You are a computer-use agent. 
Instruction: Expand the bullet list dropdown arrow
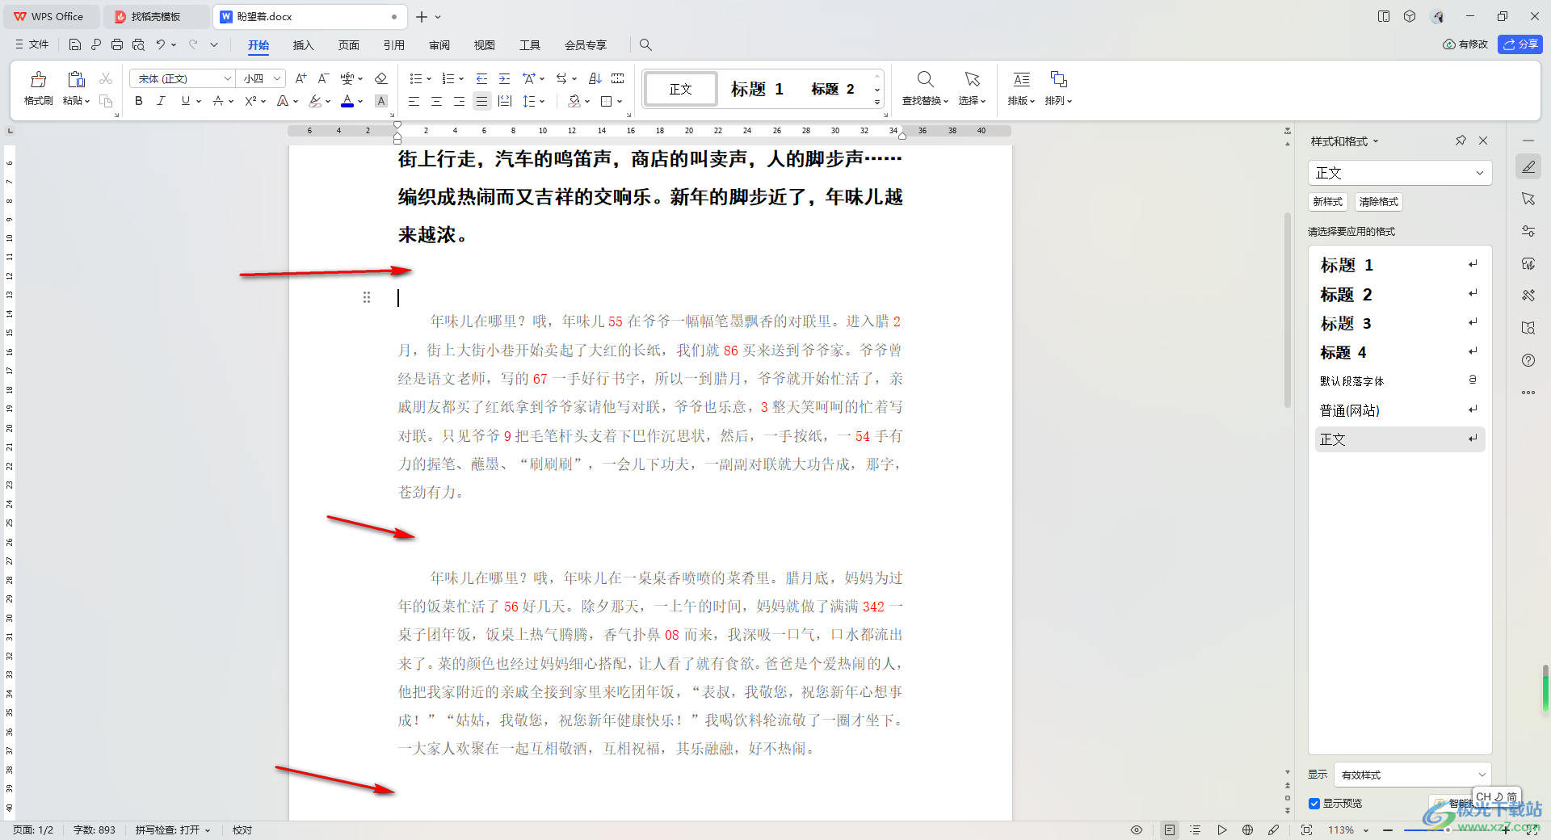click(429, 79)
